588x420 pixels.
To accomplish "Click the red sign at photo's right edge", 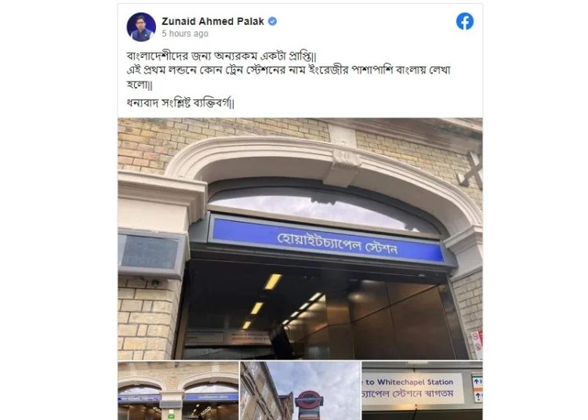I will click(477, 340).
